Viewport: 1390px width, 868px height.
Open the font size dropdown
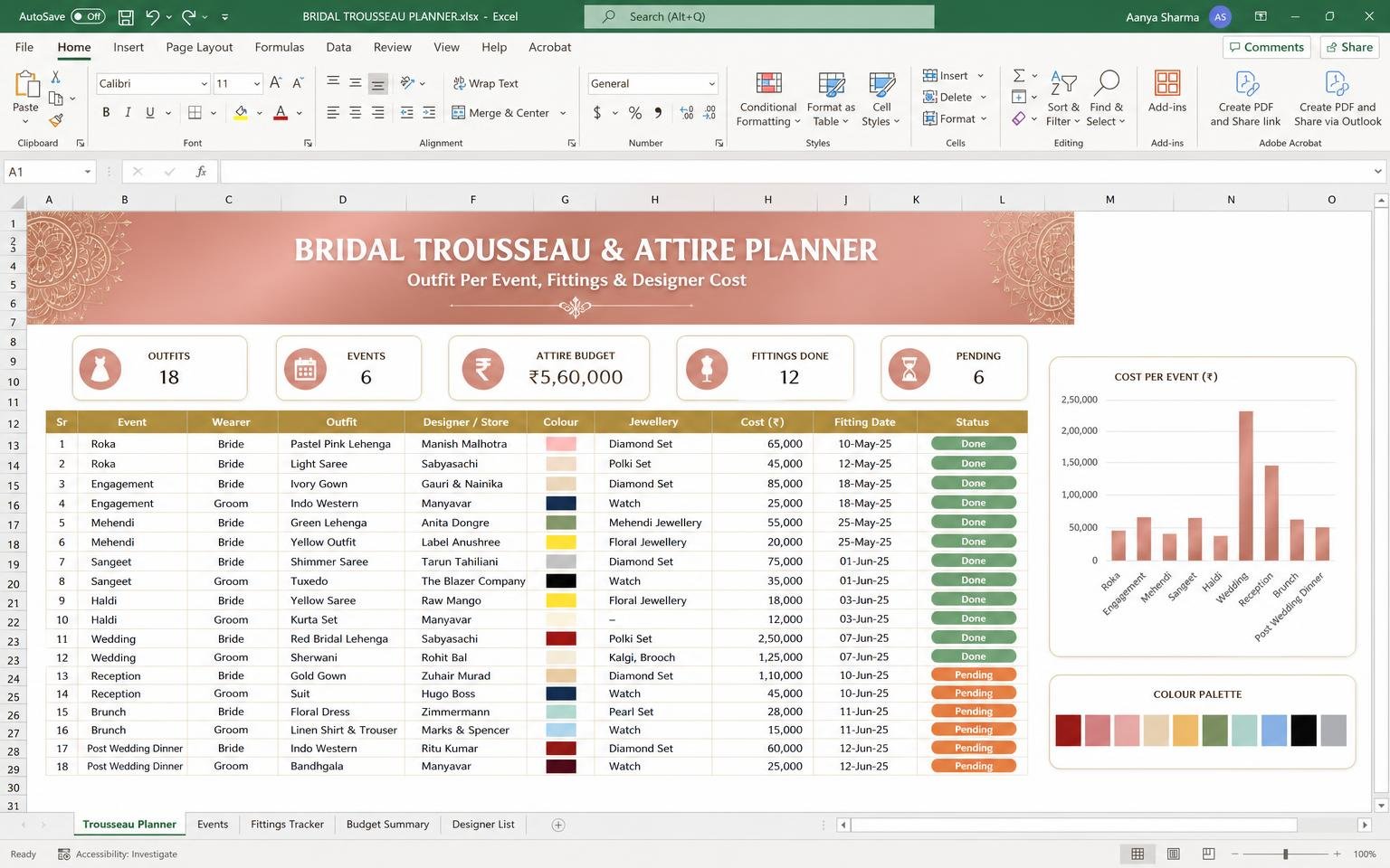coord(257,83)
